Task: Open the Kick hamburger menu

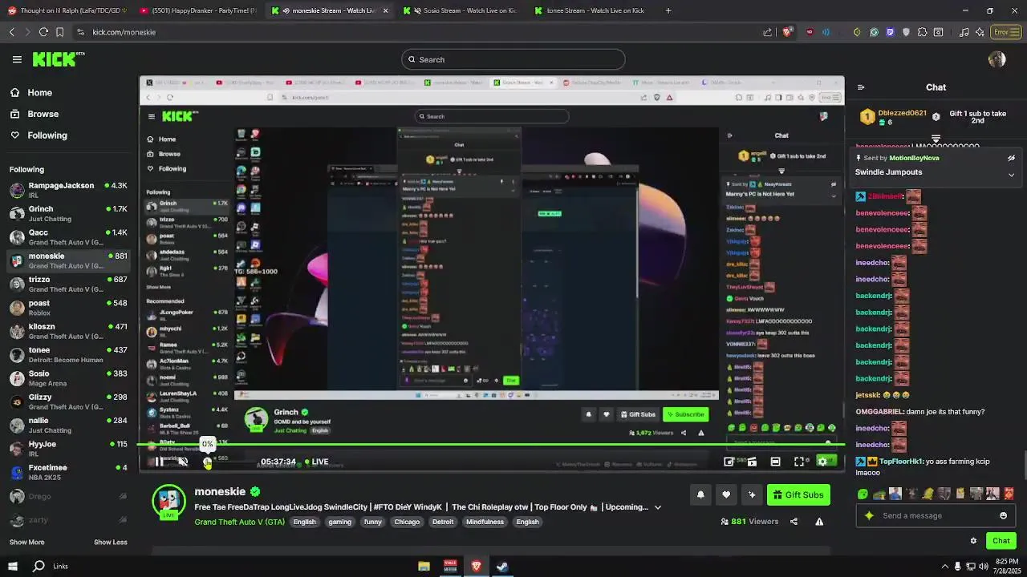Action: pyautogui.click(x=17, y=59)
